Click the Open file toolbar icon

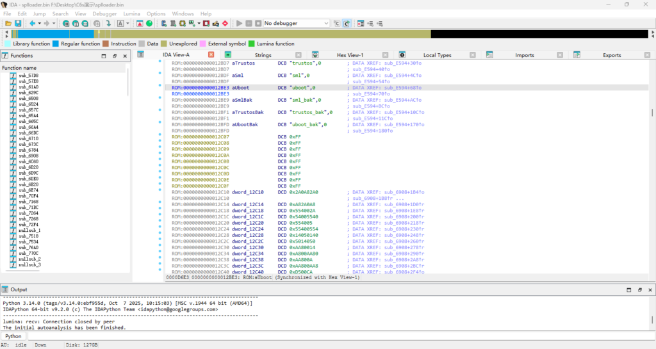tap(8, 24)
